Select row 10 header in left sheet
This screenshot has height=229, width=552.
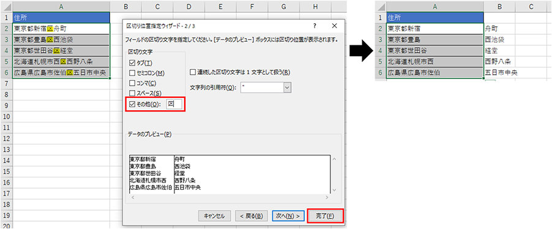(x=6, y=116)
